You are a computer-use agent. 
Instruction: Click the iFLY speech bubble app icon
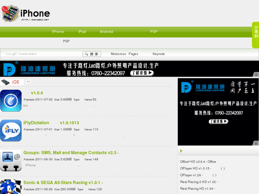[11, 131]
